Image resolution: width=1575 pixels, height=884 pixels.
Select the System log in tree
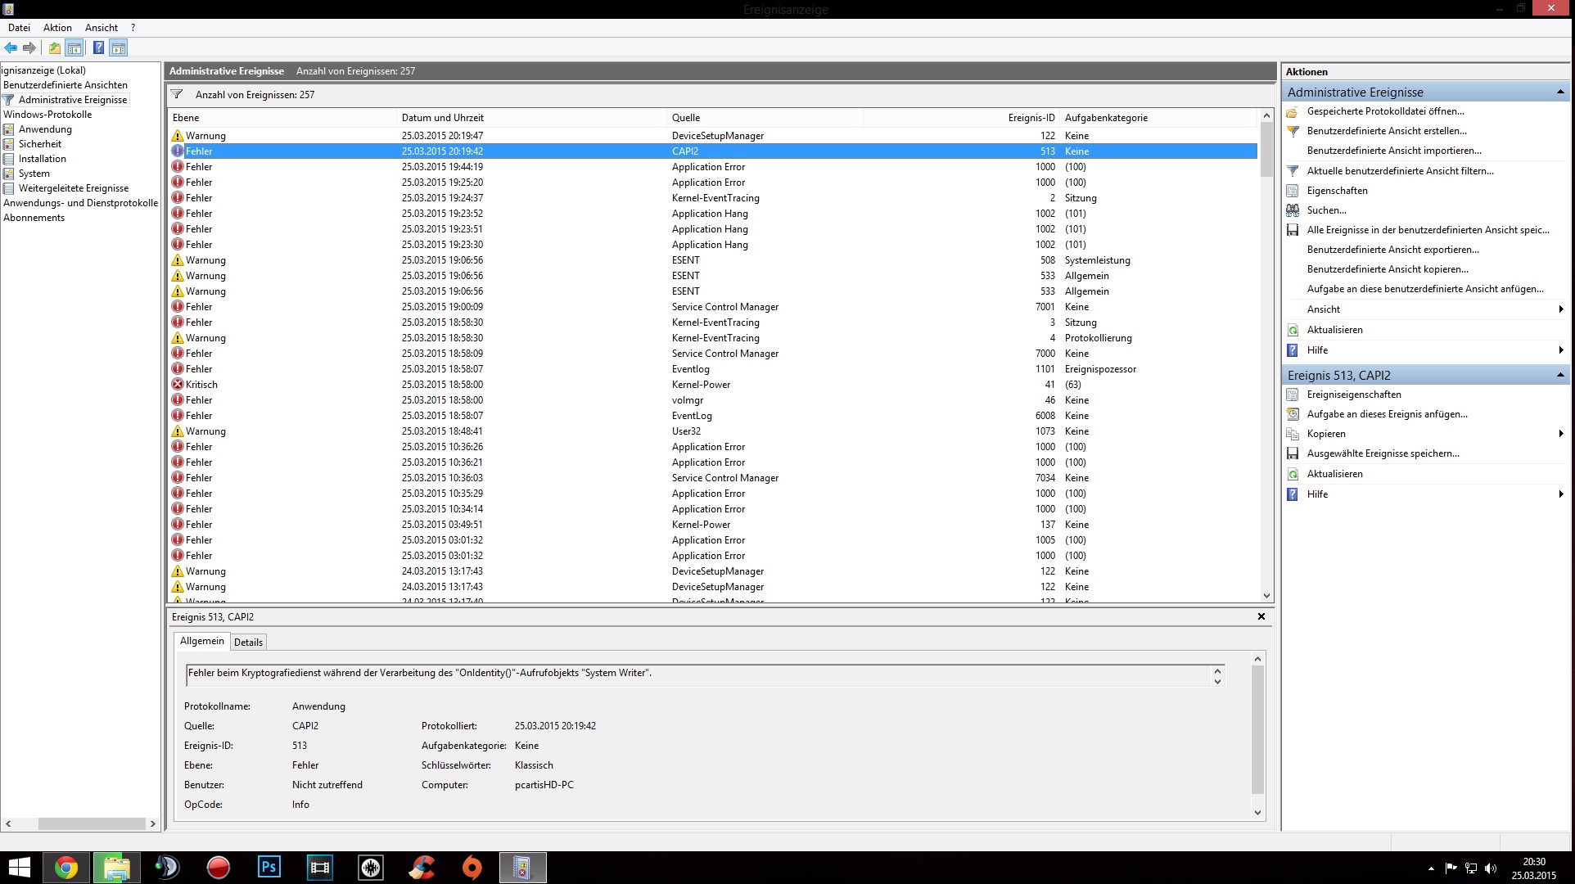[x=34, y=174]
